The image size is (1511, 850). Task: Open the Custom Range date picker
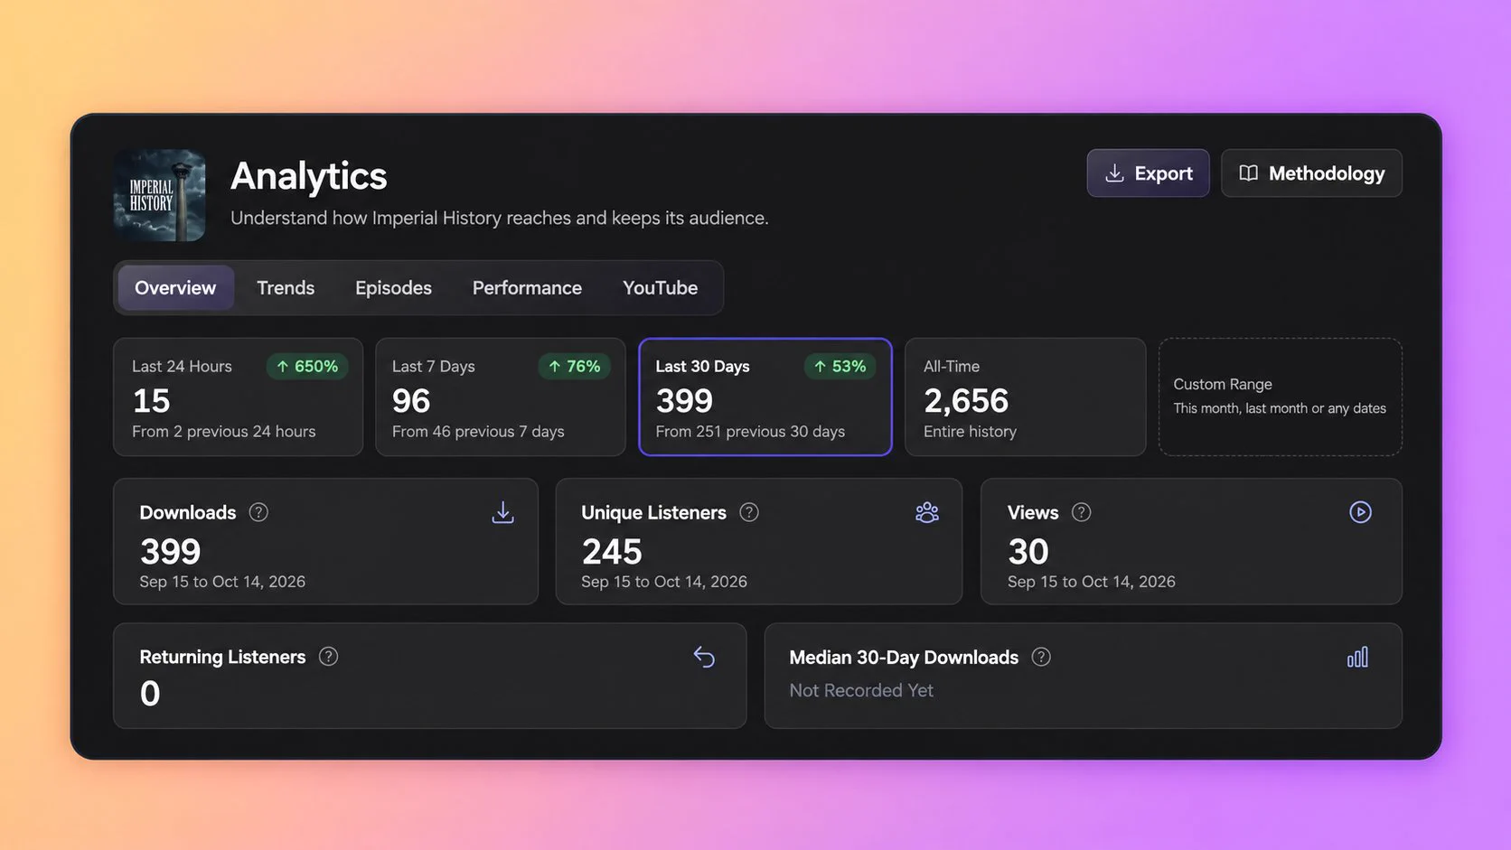click(1281, 397)
